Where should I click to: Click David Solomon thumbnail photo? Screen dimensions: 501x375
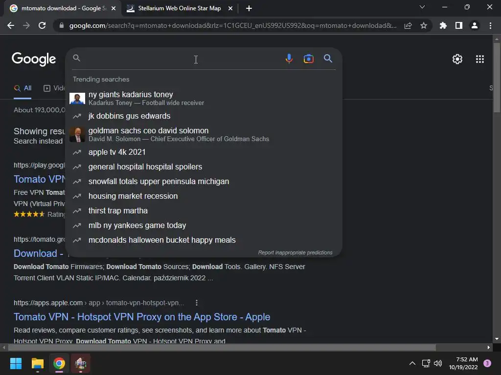coord(77,134)
